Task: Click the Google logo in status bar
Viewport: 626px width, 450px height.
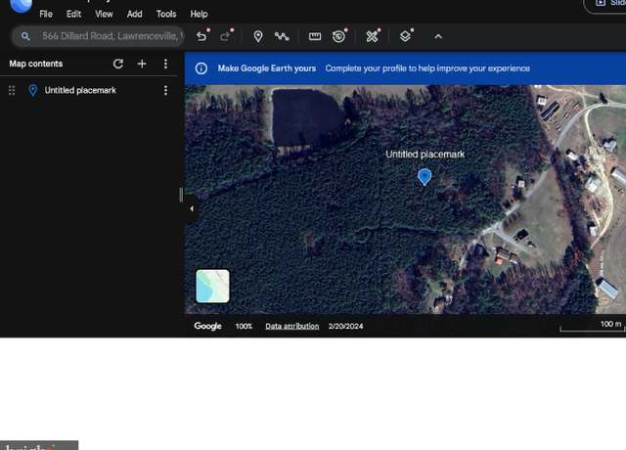Action: [x=207, y=326]
